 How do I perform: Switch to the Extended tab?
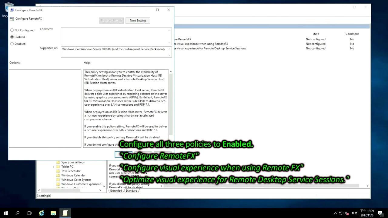116,191
